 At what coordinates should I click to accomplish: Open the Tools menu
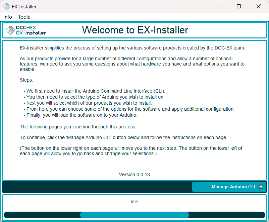[24, 17]
